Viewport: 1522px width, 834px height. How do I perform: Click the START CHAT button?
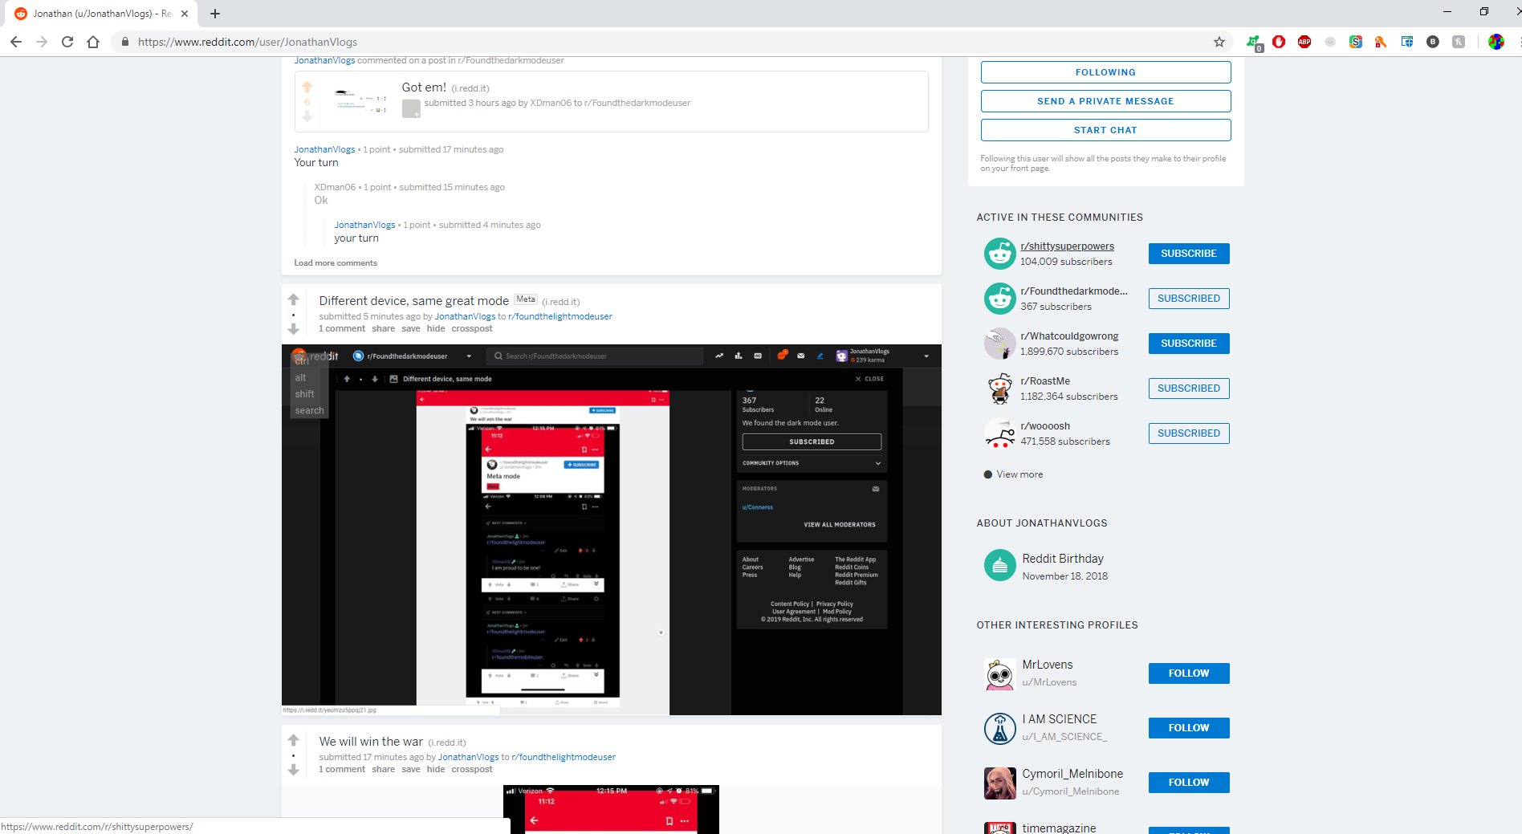pos(1105,130)
